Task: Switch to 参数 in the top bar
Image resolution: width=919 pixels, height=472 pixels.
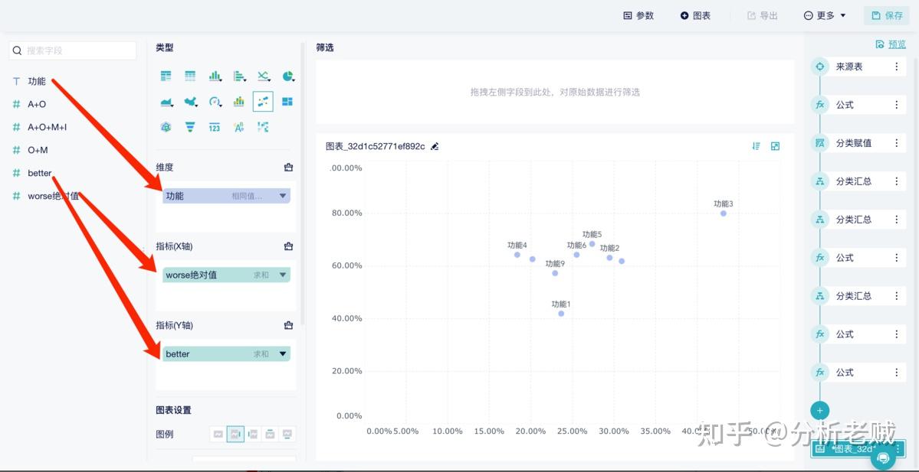Action: 638,14
